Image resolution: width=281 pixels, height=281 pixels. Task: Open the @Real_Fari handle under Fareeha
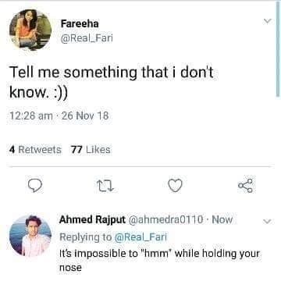pos(87,38)
